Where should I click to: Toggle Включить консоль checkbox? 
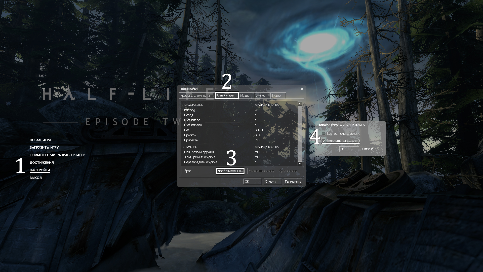coord(324,141)
